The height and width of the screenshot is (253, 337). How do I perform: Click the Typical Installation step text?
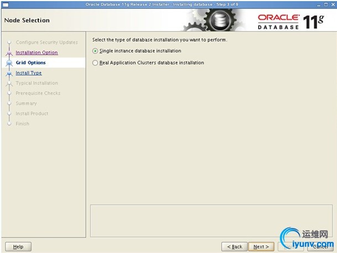coord(37,83)
